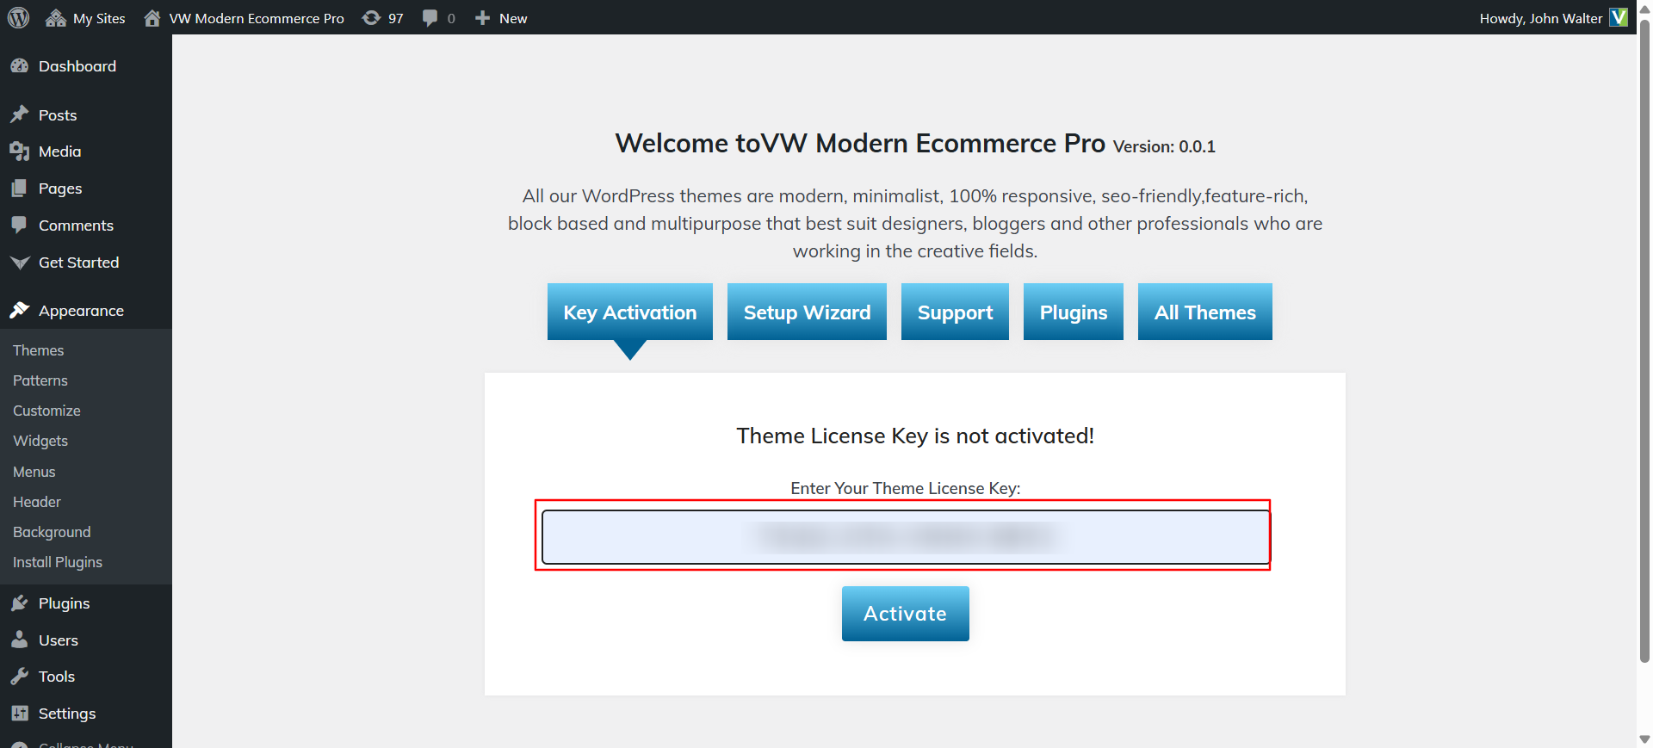Screen dimensions: 1653x748
Task: Click the page scrollbar thumb
Action: click(1644, 341)
